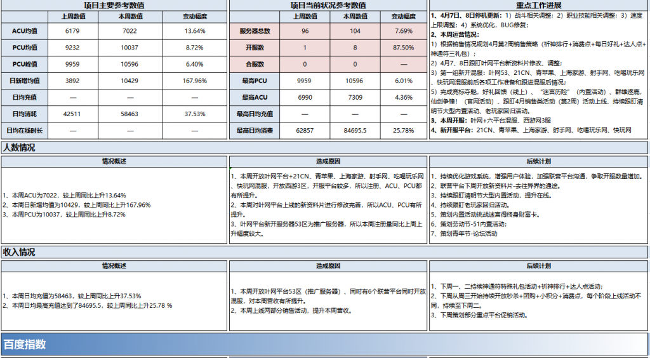Viewport: 650px width, 358px height.
Task: Click the 人数情况 section header
Action: coord(324,147)
